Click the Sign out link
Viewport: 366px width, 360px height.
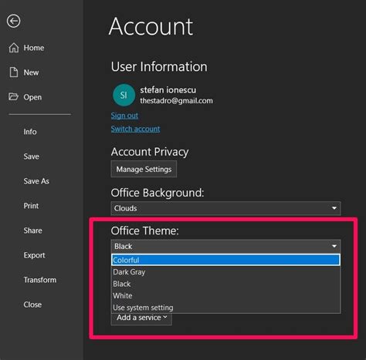(124, 116)
